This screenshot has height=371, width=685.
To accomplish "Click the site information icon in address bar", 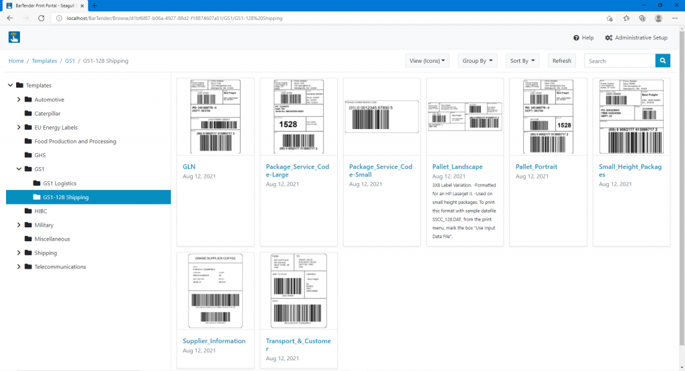I will (60, 18).
